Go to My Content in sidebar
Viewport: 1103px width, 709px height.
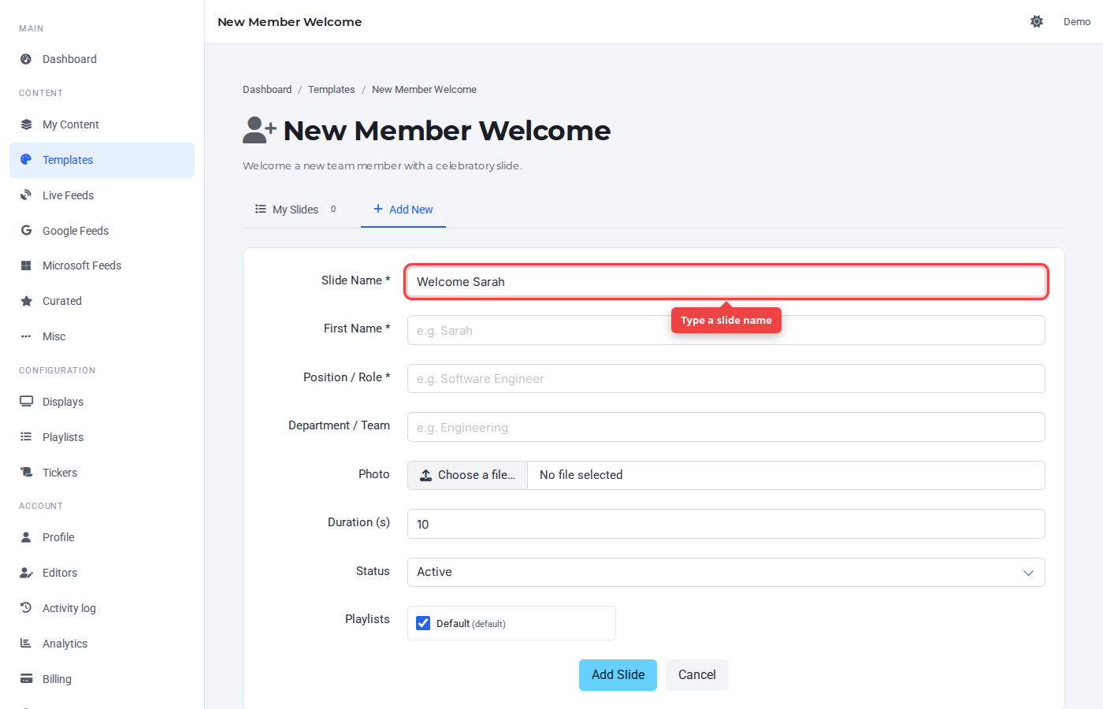click(102, 124)
